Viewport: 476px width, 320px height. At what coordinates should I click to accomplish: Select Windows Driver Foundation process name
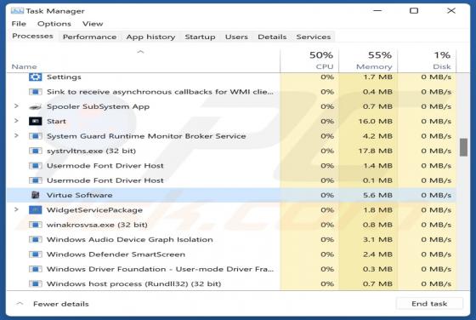(161, 269)
